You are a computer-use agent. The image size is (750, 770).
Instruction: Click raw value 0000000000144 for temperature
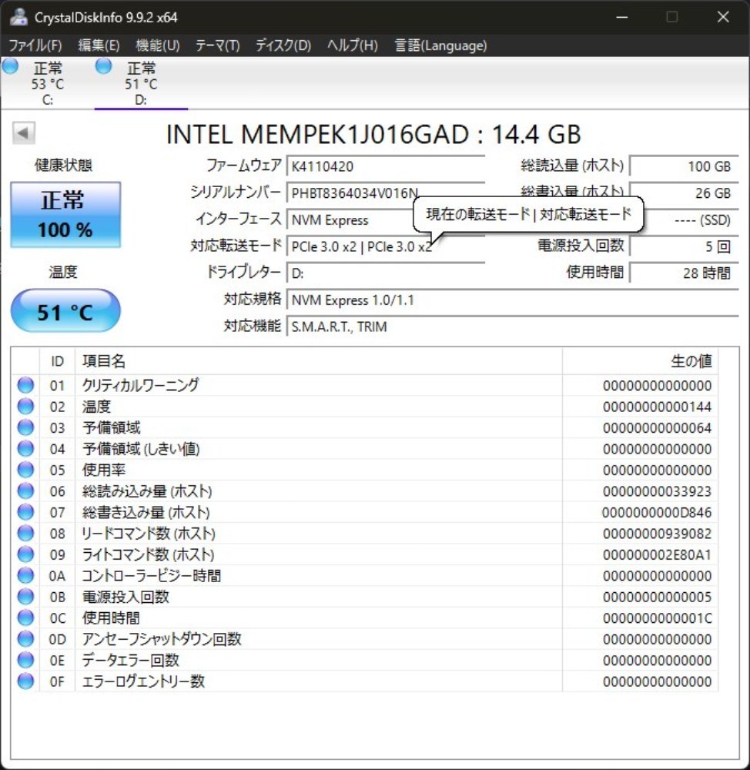click(657, 407)
